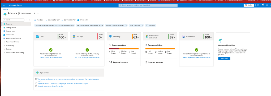
Task: Open Workbooks in the left sidebar
Action: click(10, 35)
